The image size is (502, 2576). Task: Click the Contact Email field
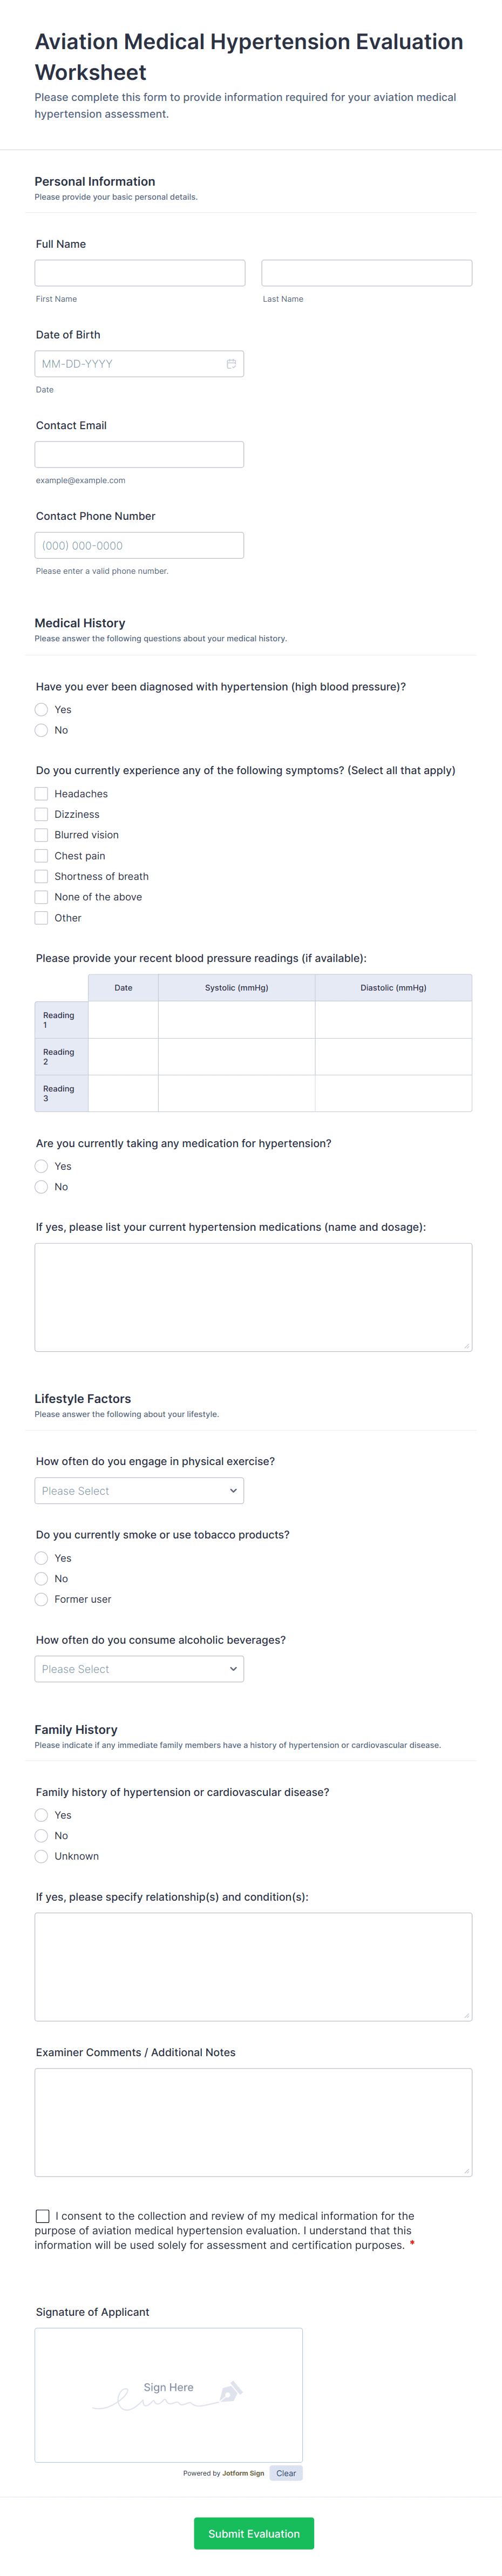tap(139, 454)
